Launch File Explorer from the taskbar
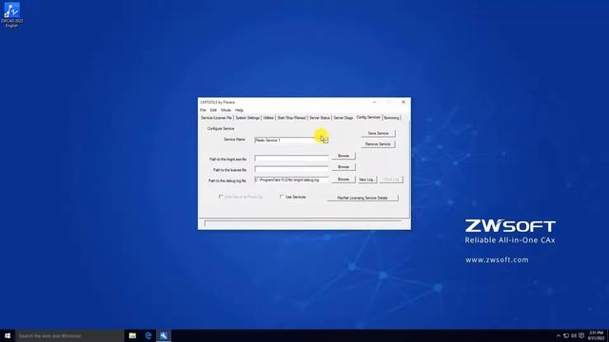The height and width of the screenshot is (342, 609). click(132, 335)
